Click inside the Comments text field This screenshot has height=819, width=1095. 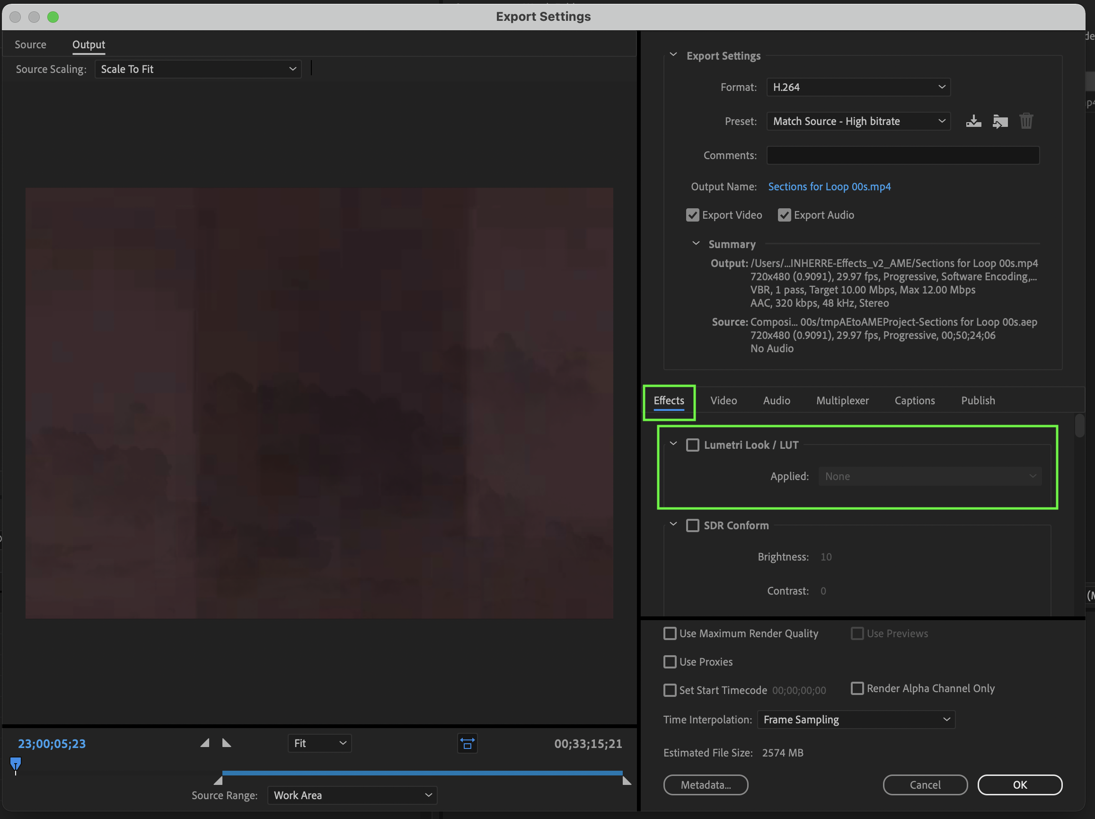(x=902, y=155)
